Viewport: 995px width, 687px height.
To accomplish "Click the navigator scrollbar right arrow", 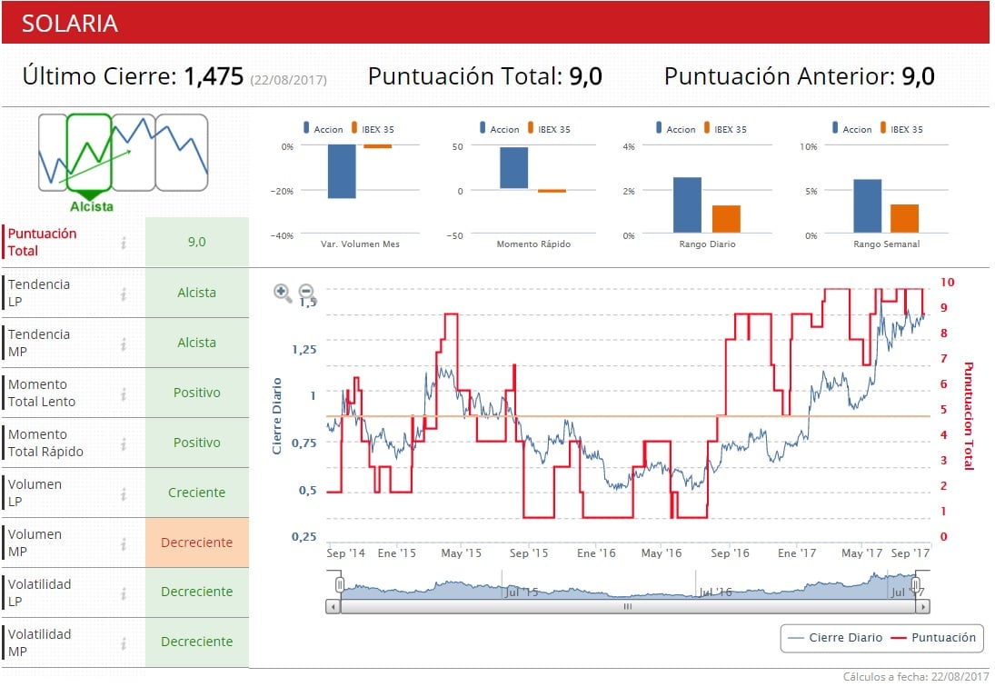I will (x=922, y=607).
